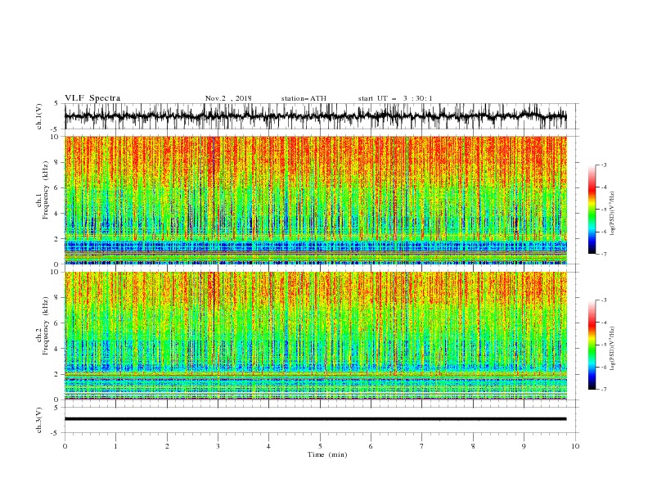Click the 2 kHz tick on ch.2 frequency axis

coord(57,374)
